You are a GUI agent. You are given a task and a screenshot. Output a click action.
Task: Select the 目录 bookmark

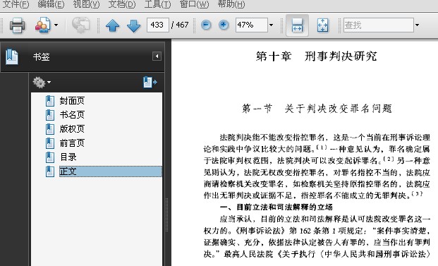pos(68,157)
